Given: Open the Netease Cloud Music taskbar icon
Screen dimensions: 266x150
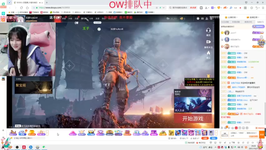Looking at the screenshot, I should [x=24, y=147].
